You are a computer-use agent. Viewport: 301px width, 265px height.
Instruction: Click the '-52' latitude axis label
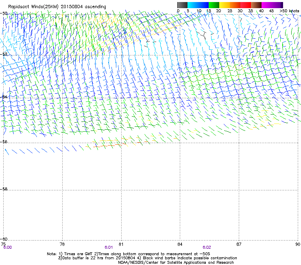pos(4,54)
